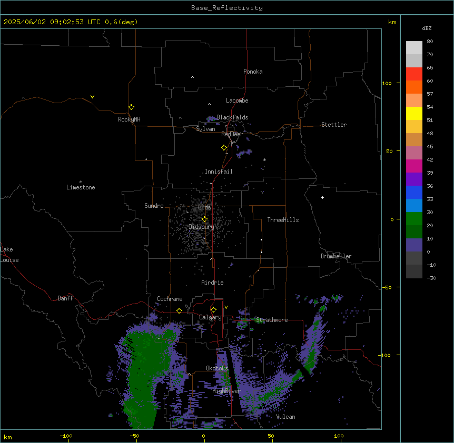The width and height of the screenshot is (454, 443).
Task: Click the yellow diamond marker above Calgary label
Action: pyautogui.click(x=213, y=310)
